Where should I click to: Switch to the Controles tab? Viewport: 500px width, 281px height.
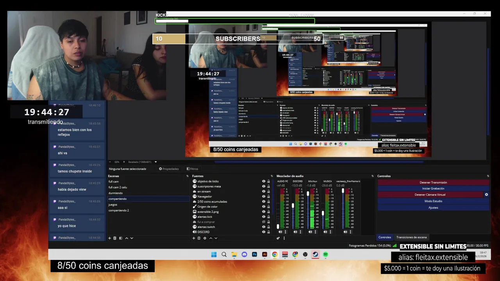pos(385,237)
